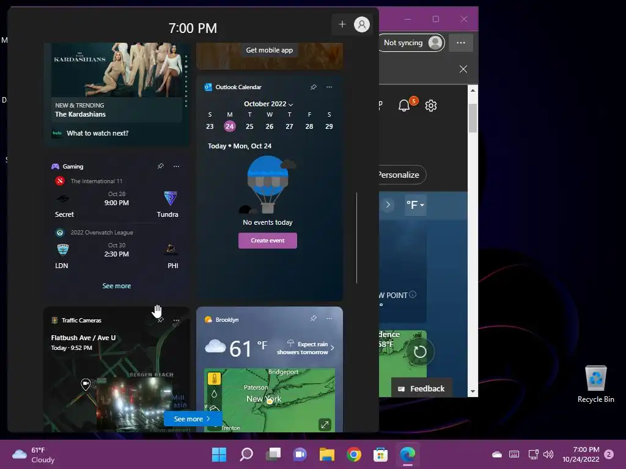Viewport: 626px width, 469px height.
Task: Click the refresh map button in Edge
Action: (419, 352)
